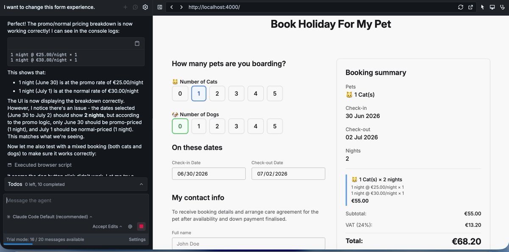Start a new chat with plus icon

125,7
